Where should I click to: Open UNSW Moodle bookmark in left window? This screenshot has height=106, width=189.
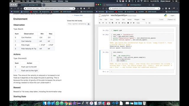(x=66, y=12)
